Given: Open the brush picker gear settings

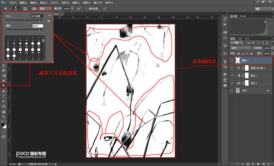Looking at the screenshot, I should (x=50, y=16).
